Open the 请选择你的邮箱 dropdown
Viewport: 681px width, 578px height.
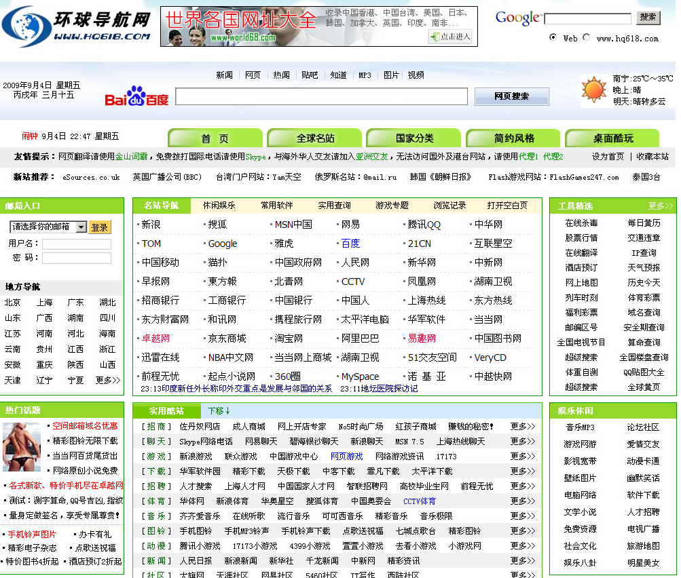pos(48,227)
